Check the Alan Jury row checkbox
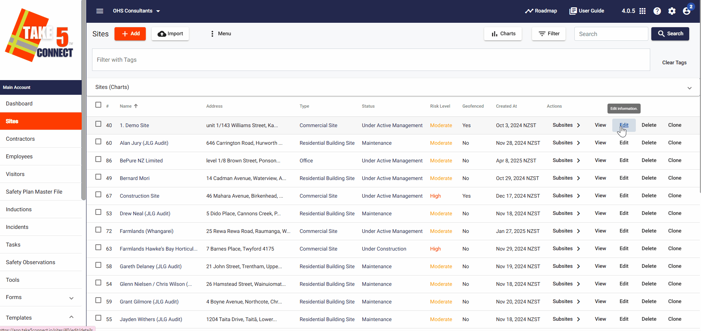 [98, 141]
